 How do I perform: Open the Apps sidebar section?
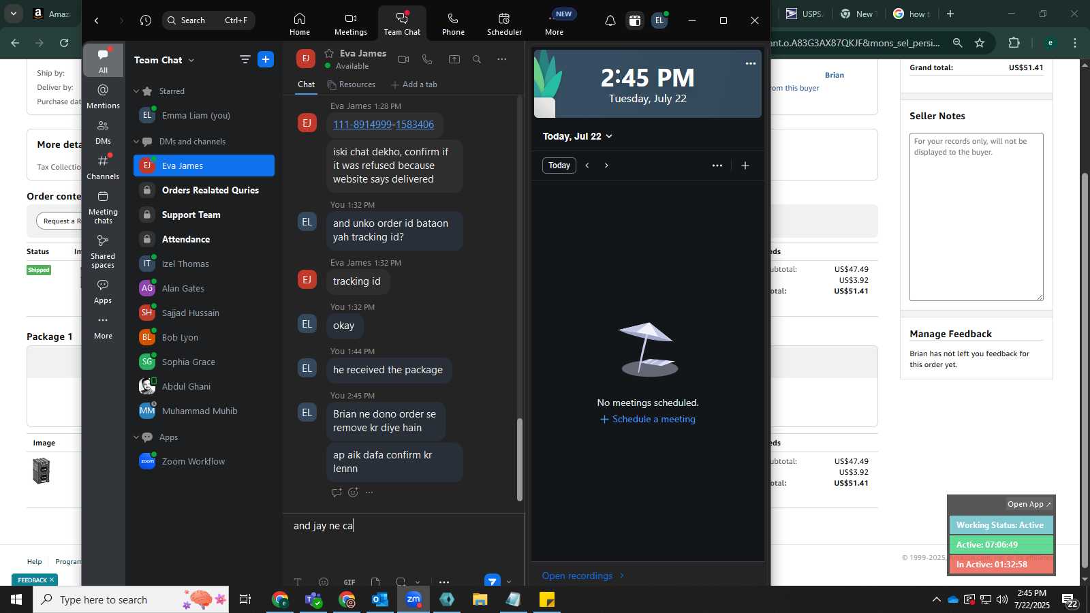pyautogui.click(x=103, y=292)
